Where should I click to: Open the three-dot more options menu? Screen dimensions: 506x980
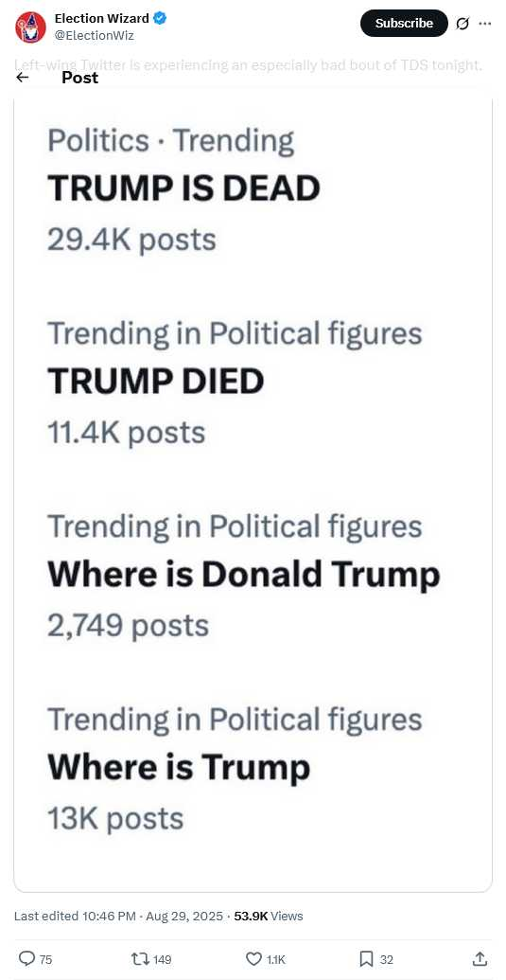click(x=485, y=24)
